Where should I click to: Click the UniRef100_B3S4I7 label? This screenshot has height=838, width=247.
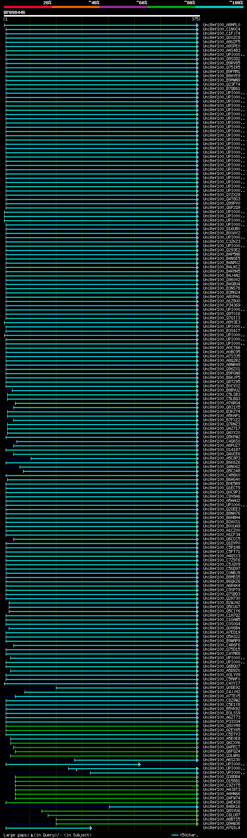tap(222, 331)
